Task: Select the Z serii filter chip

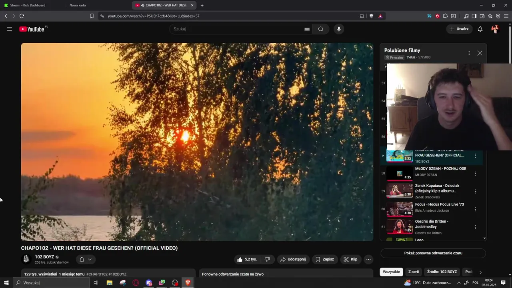Action: point(414,272)
